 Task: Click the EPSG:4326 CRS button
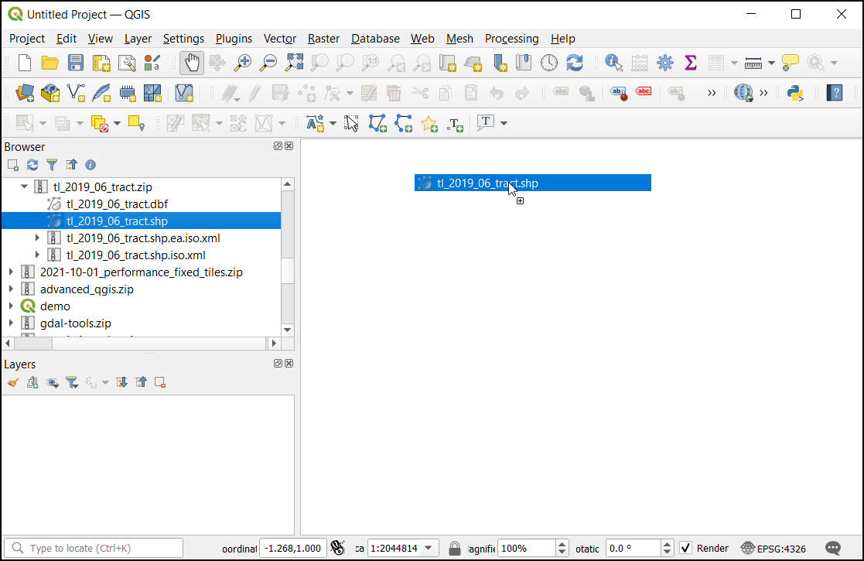773,548
